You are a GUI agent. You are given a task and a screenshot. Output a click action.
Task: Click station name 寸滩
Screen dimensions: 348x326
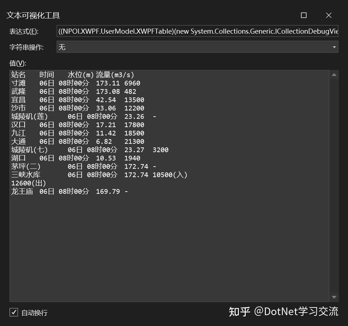tap(18, 83)
